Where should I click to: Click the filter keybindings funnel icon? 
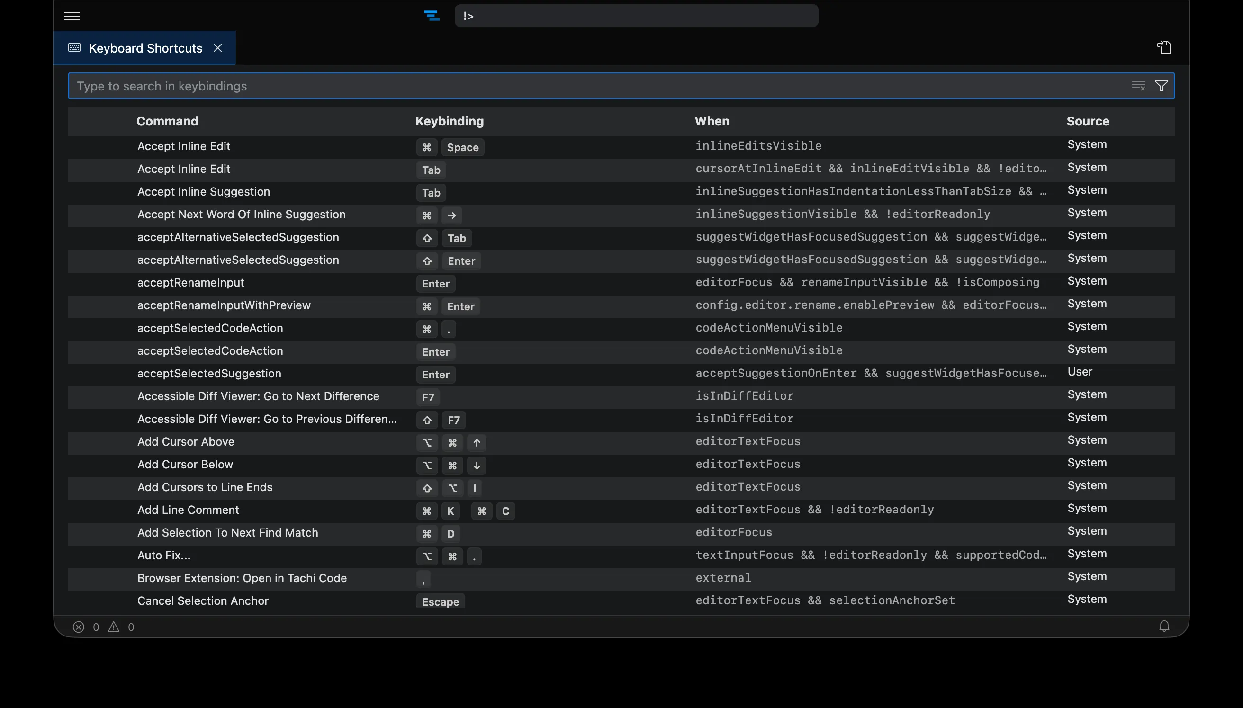(x=1162, y=86)
